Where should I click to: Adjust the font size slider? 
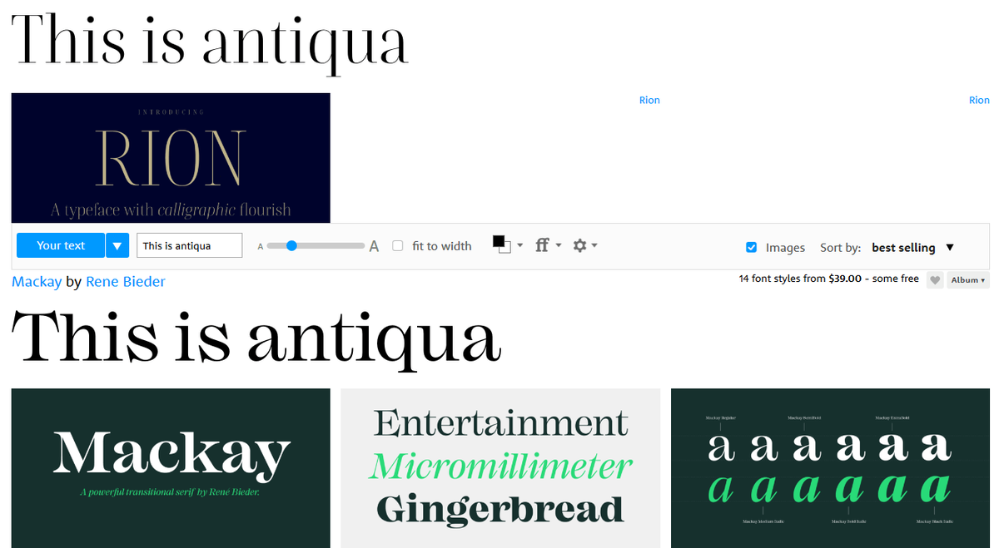[316, 245]
